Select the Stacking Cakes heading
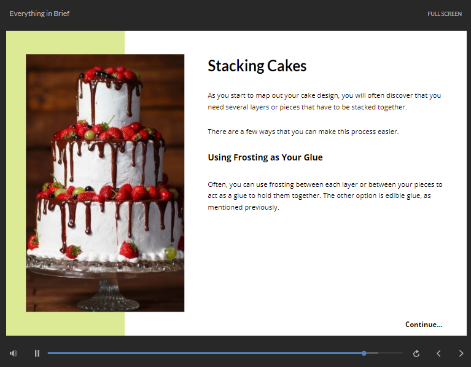 [x=257, y=66]
